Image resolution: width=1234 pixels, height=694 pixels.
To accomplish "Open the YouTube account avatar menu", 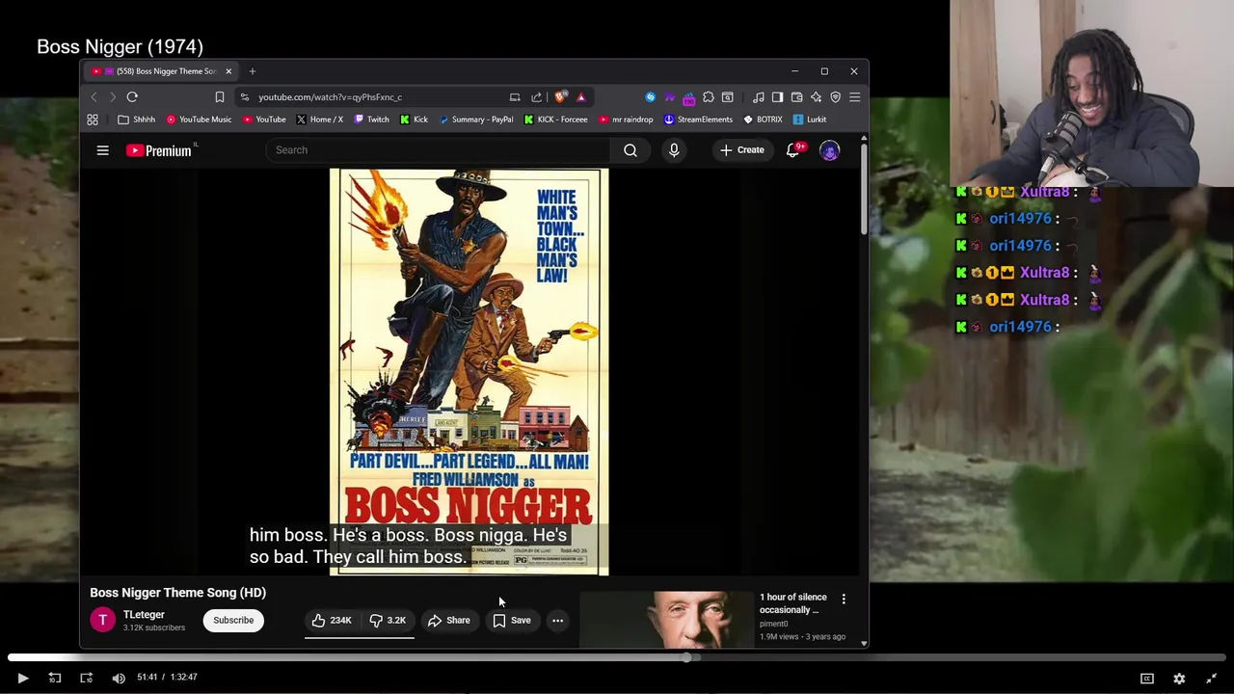I will click(x=830, y=150).
